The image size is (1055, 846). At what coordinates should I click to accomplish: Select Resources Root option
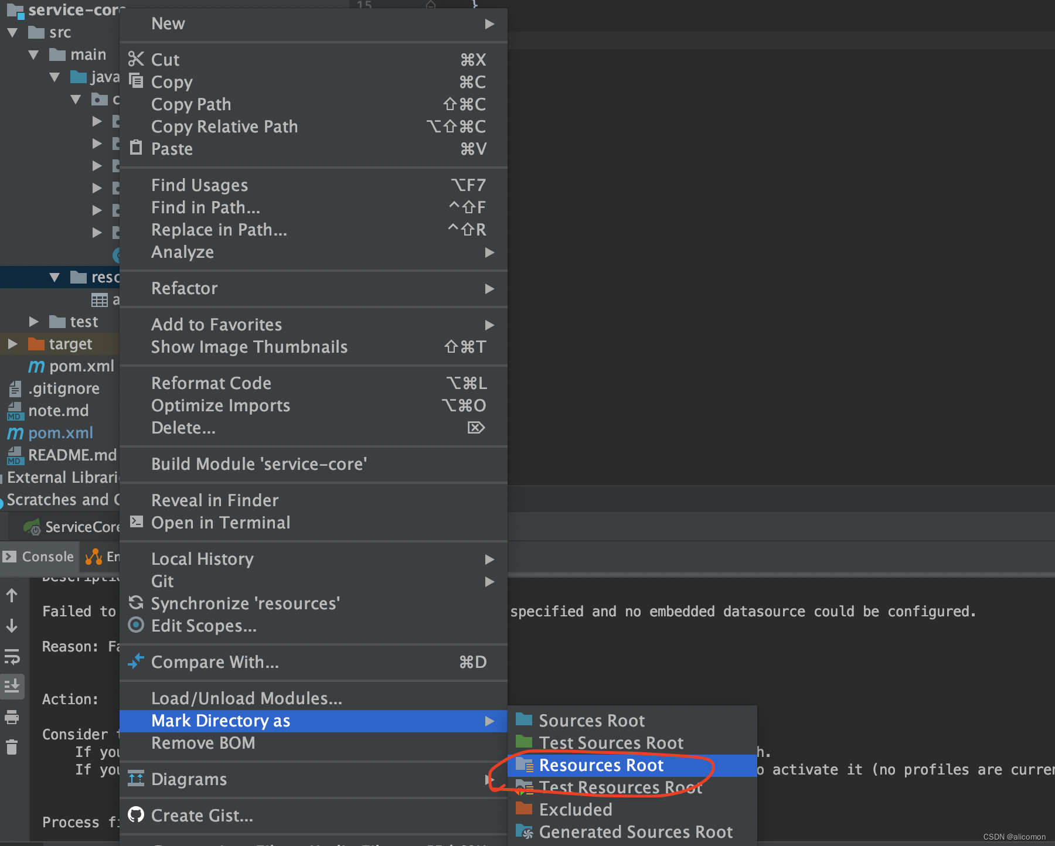click(632, 765)
